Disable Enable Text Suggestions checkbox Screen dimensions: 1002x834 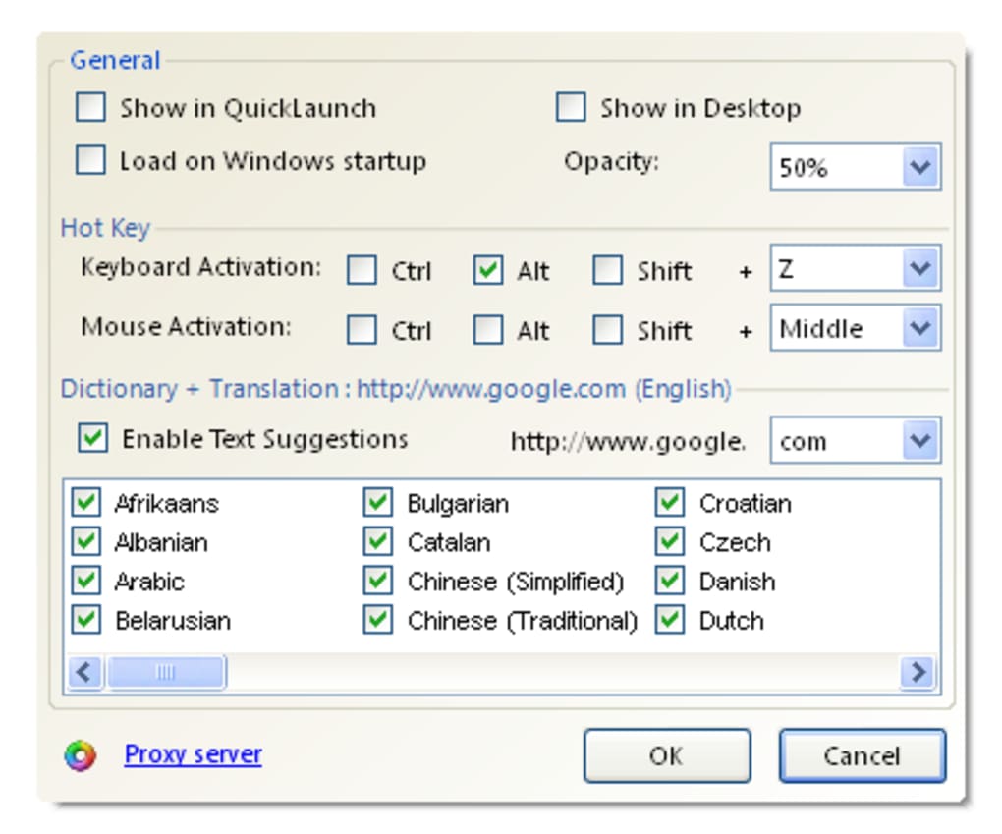tap(92, 439)
